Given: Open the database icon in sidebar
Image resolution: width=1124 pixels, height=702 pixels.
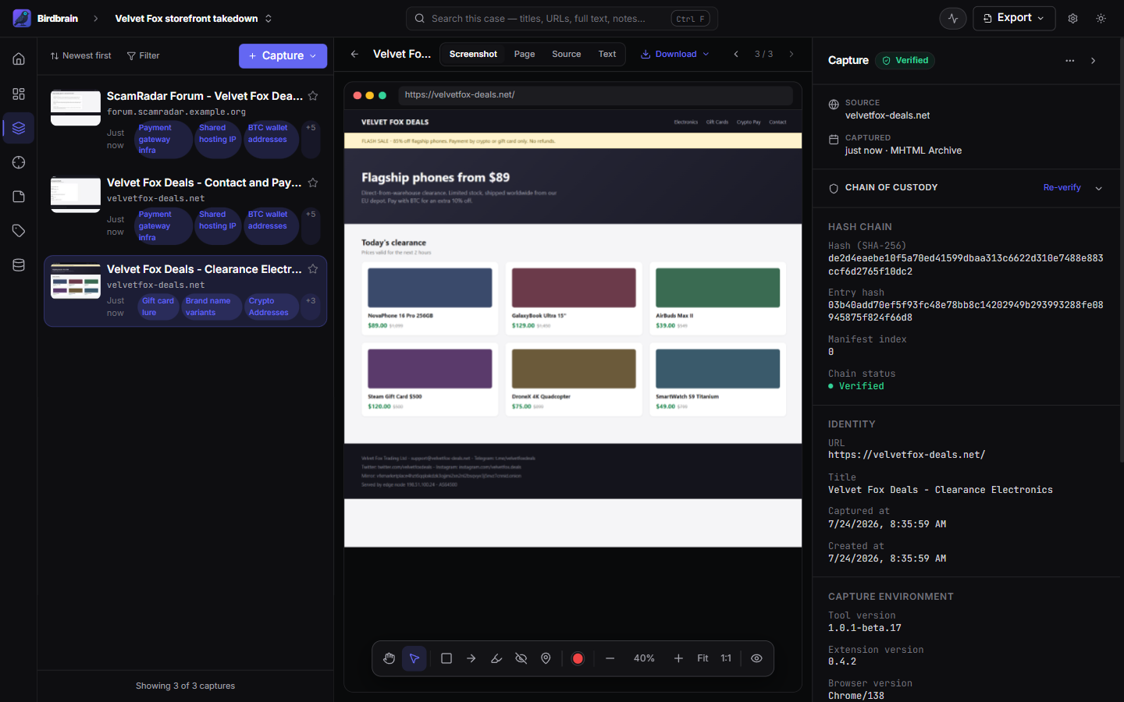Looking at the screenshot, I should coord(19,265).
